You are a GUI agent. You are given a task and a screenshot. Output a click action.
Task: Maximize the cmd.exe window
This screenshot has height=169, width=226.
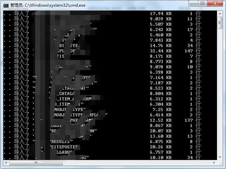coord(203,3)
